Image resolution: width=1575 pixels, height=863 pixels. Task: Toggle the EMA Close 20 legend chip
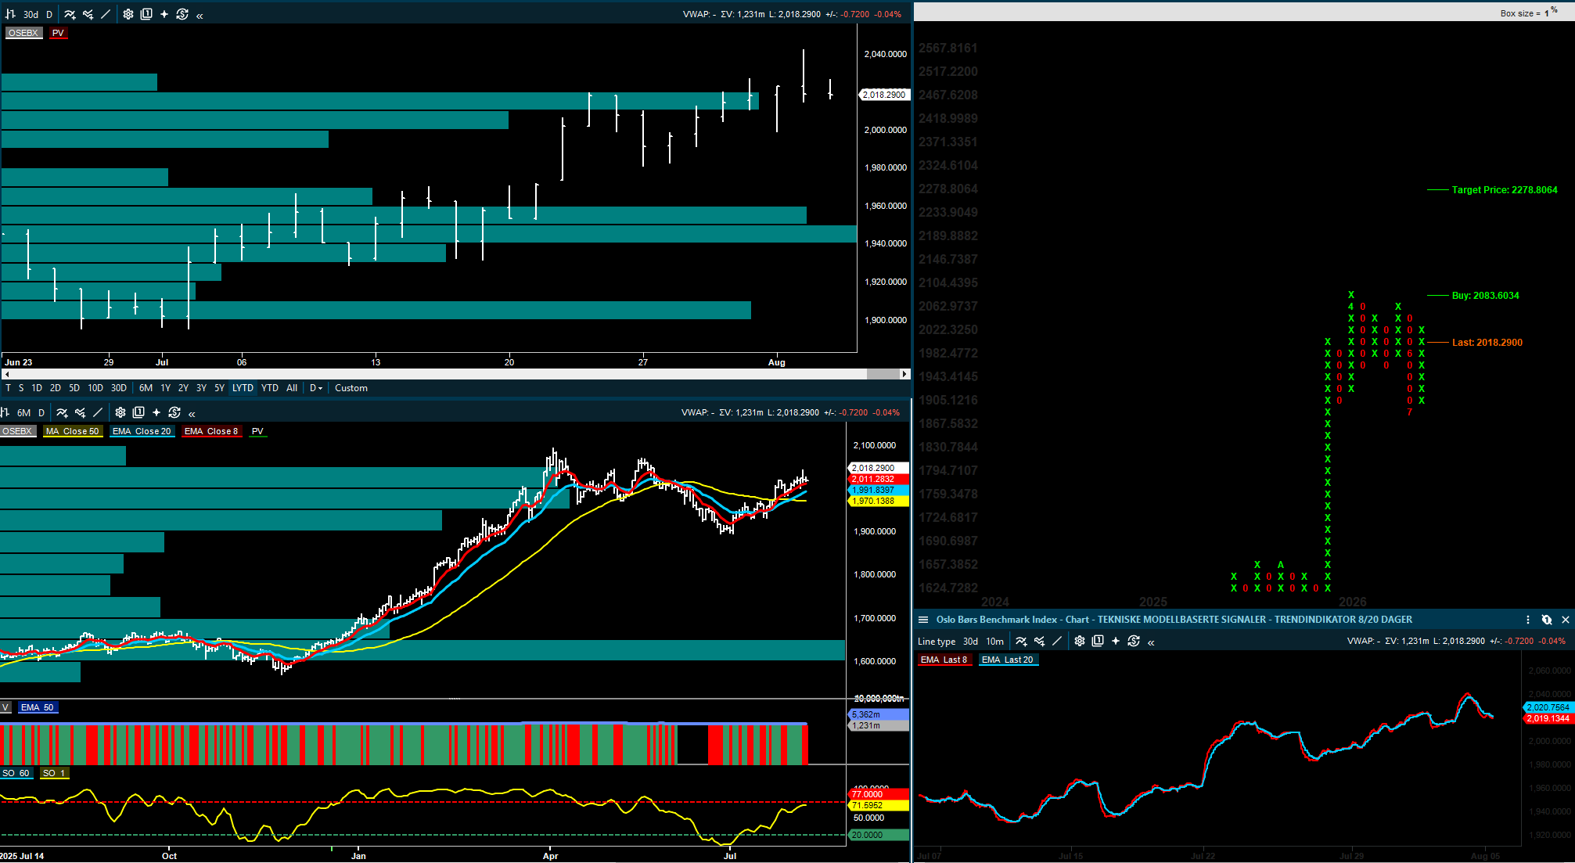[142, 431]
